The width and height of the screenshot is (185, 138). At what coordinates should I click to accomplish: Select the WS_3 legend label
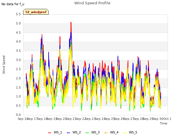[x=95, y=132]
